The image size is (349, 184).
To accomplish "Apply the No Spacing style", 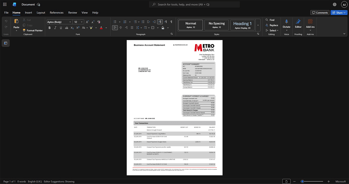I will coord(217,25).
